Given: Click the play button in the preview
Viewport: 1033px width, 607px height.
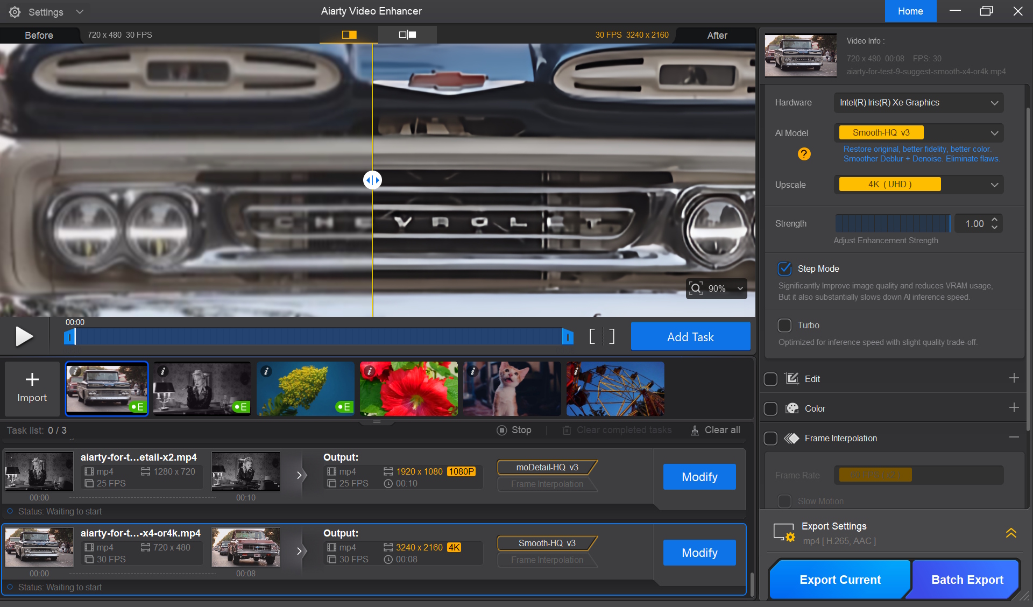Looking at the screenshot, I should 24,336.
